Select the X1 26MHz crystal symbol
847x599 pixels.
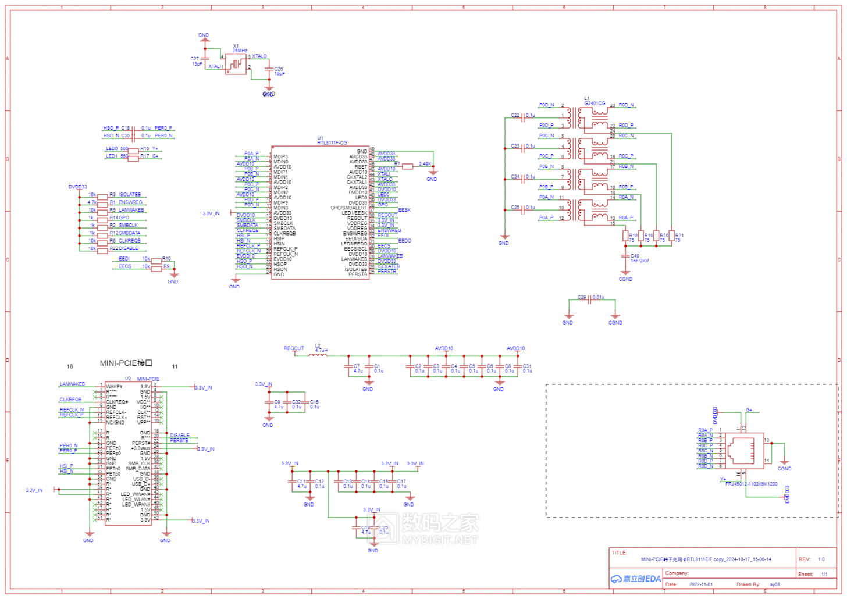(x=236, y=64)
